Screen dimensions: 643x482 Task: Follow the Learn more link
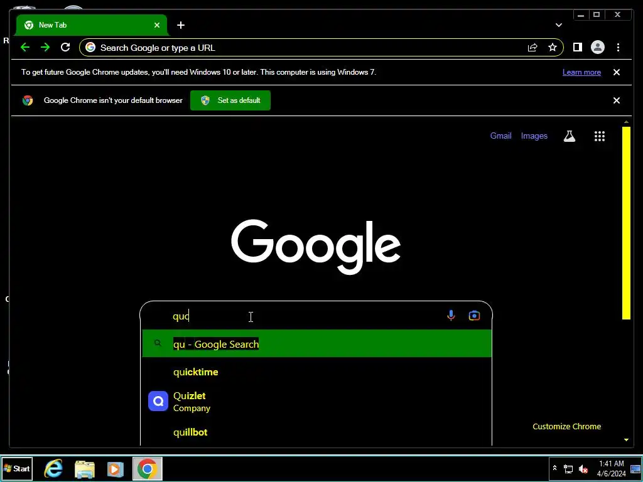(x=581, y=72)
